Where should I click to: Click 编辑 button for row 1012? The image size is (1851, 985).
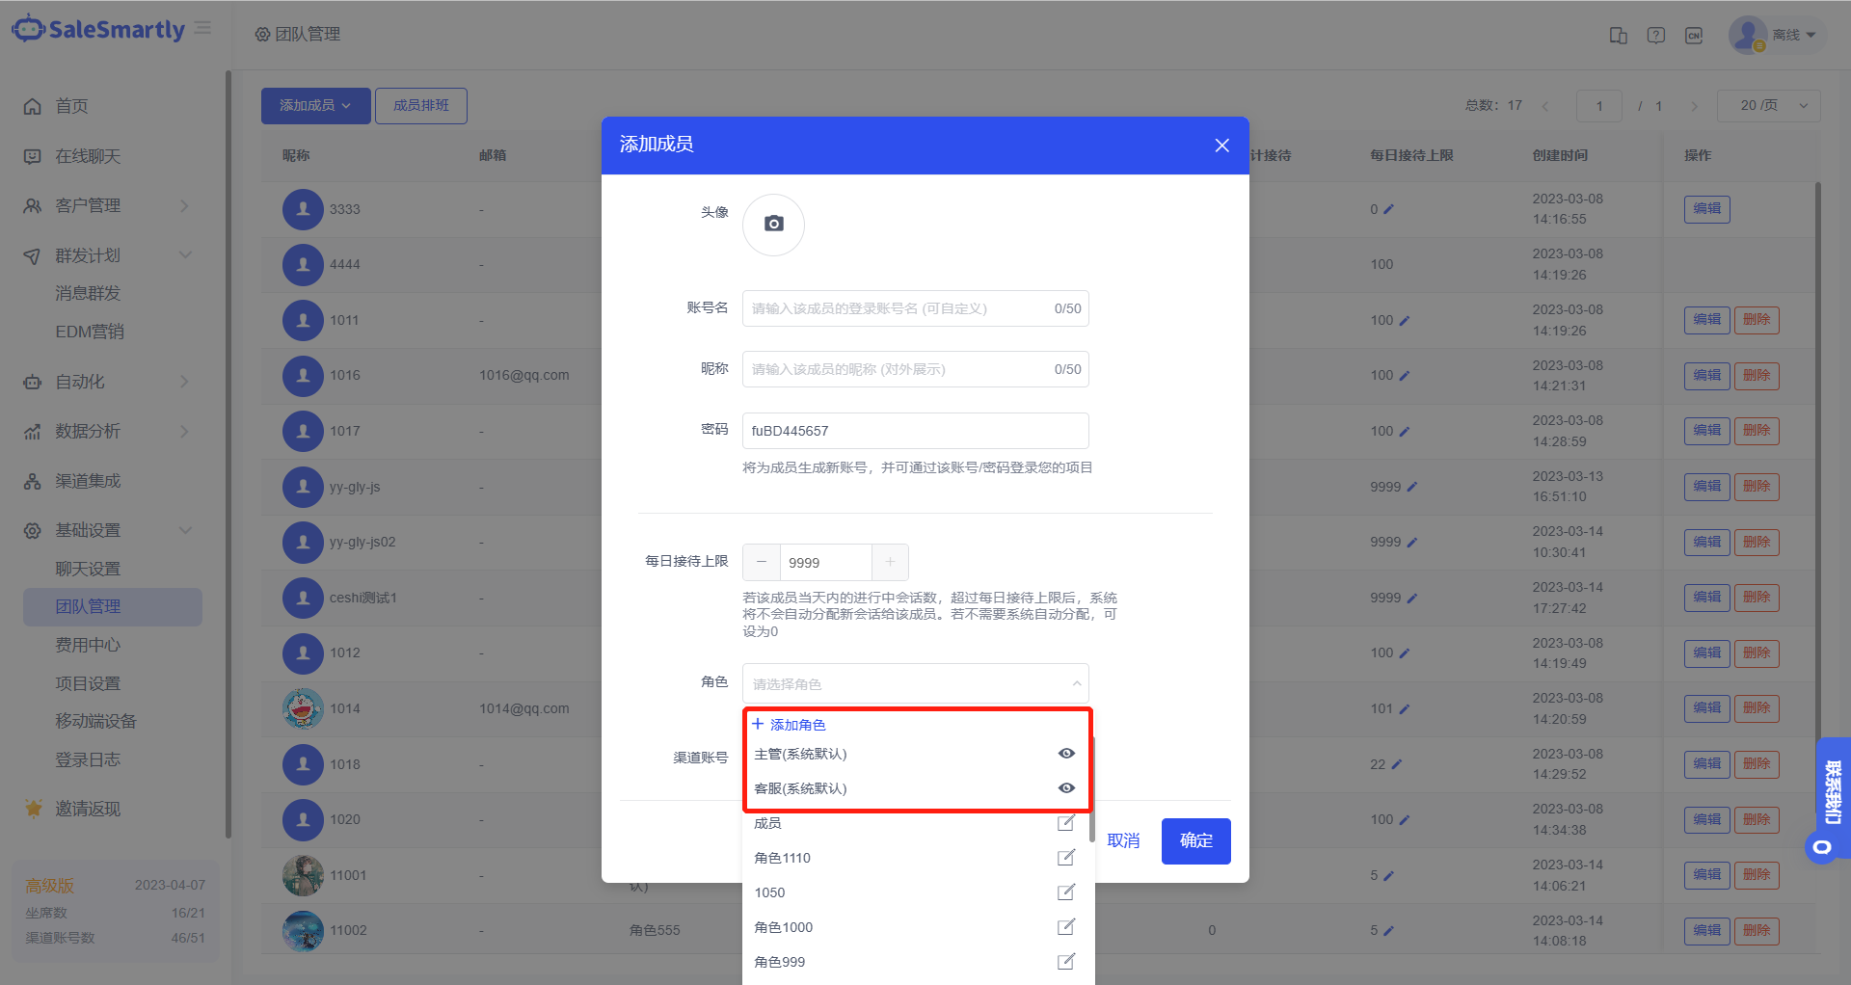pyautogui.click(x=1706, y=652)
